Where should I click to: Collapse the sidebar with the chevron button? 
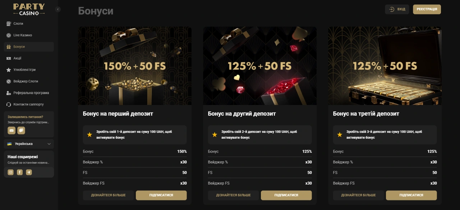pos(58,9)
